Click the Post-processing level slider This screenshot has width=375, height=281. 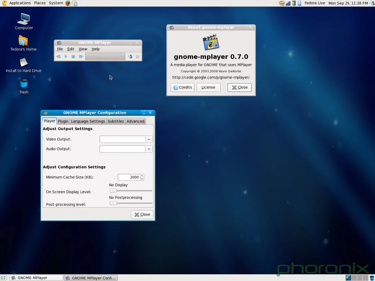coord(131,203)
